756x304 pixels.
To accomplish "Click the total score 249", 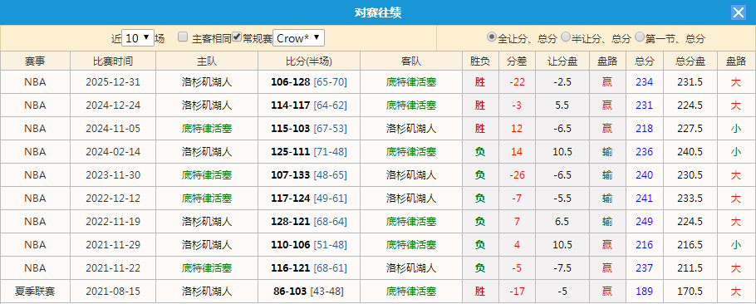I will (644, 222).
